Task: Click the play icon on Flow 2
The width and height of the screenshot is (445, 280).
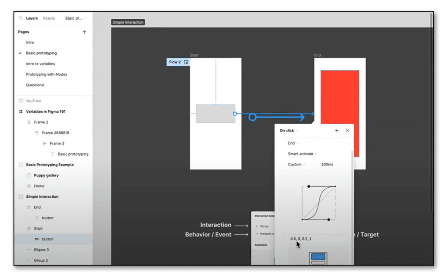Action: click(186, 62)
